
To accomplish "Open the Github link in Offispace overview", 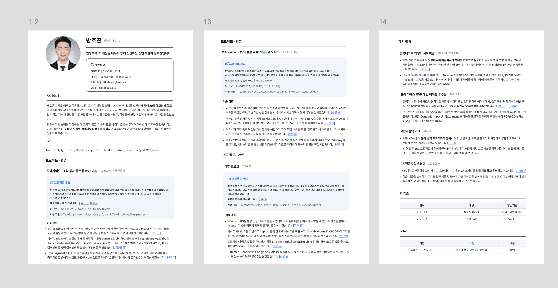I will point(260,81).
